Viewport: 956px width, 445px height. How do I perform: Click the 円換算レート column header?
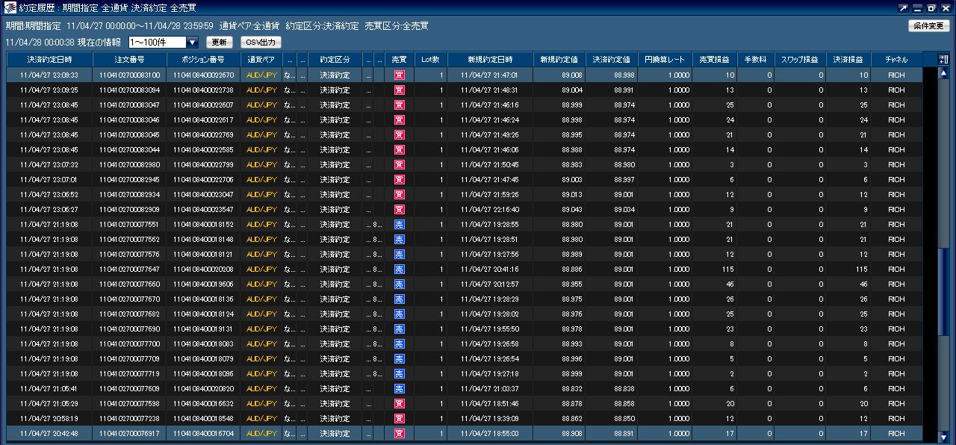[665, 59]
